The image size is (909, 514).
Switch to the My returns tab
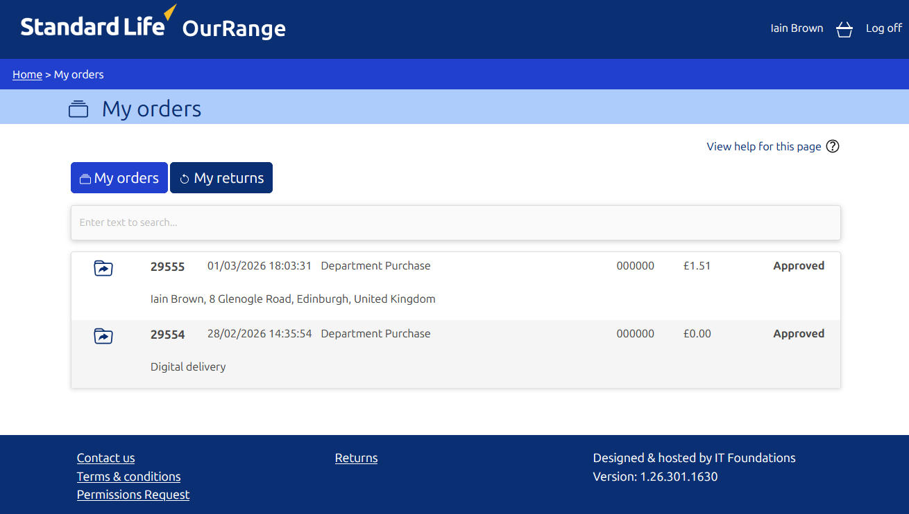pos(221,178)
